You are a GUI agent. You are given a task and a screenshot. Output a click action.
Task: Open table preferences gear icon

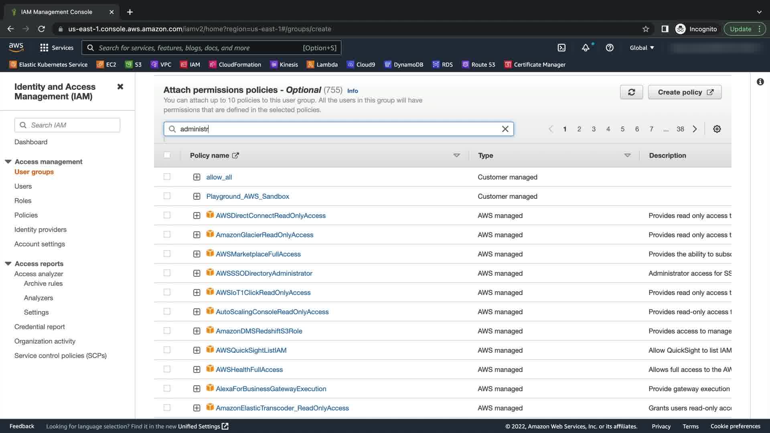point(717,129)
